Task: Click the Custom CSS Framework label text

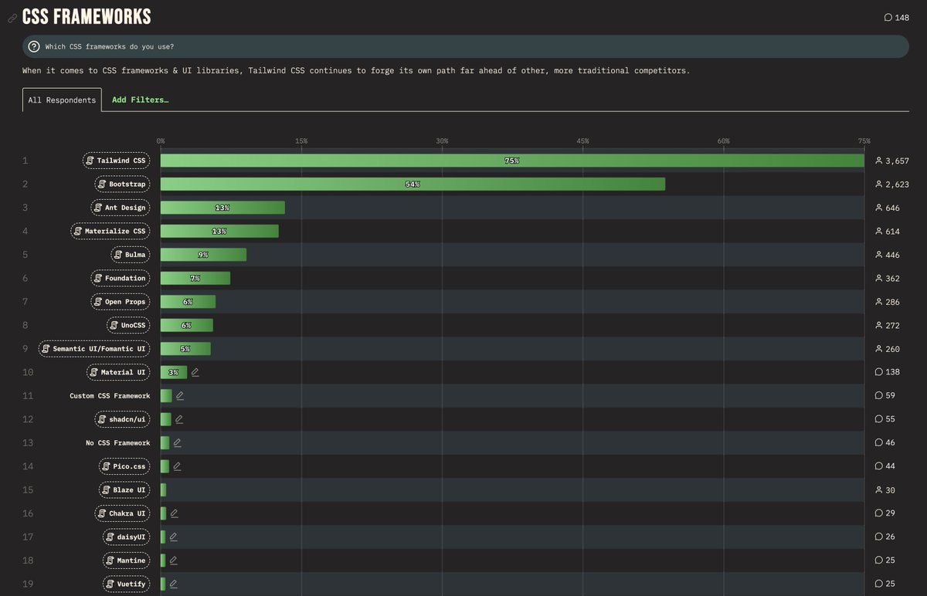Action: coord(110,396)
